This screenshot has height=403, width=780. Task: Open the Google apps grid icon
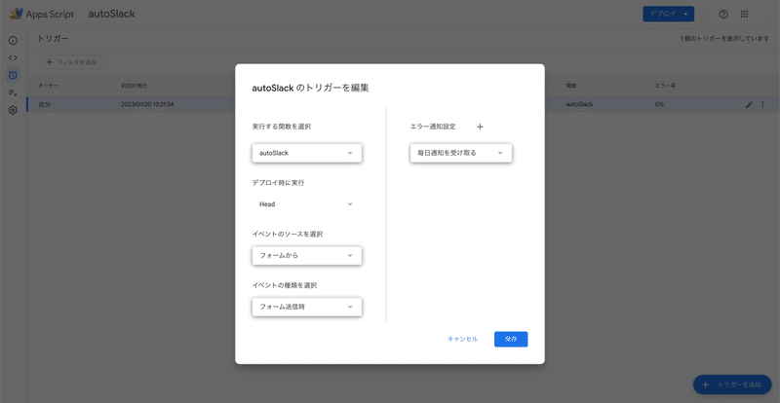coord(744,14)
